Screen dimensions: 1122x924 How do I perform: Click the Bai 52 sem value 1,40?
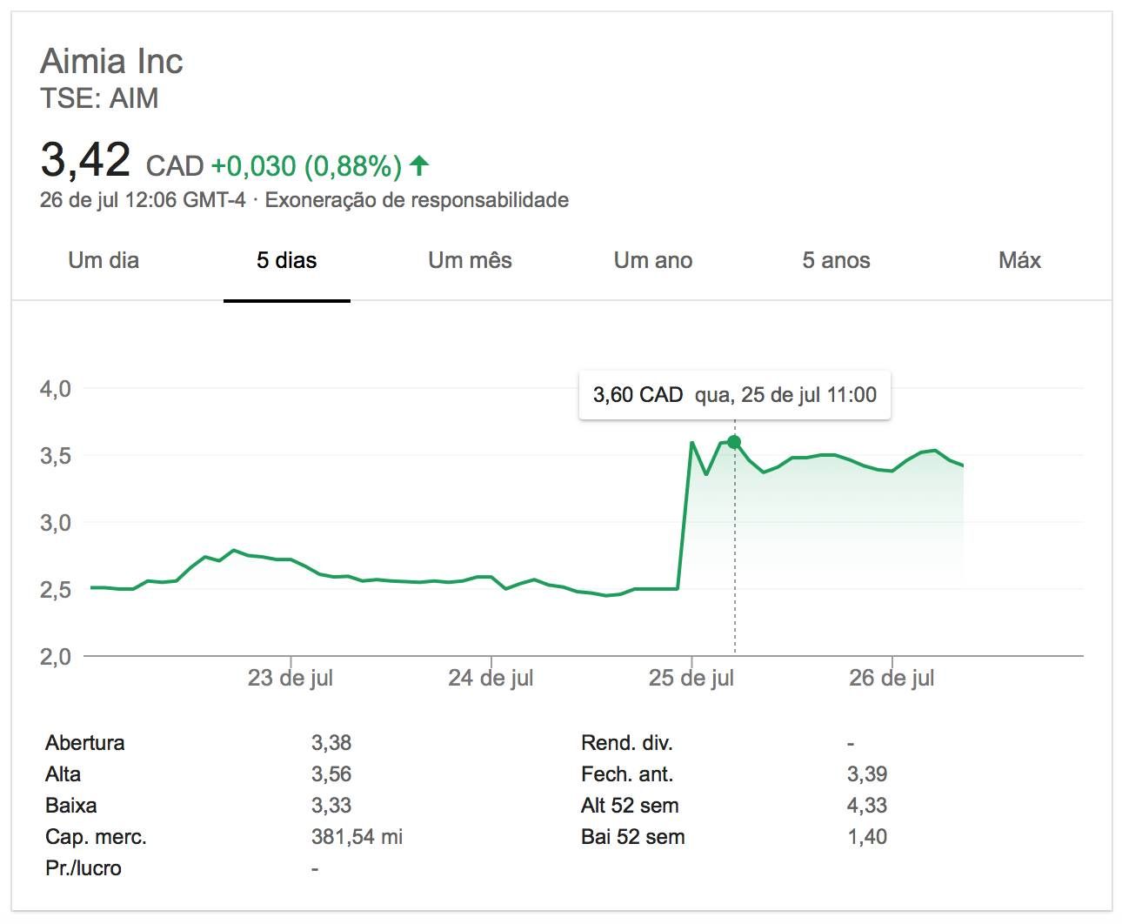(867, 837)
